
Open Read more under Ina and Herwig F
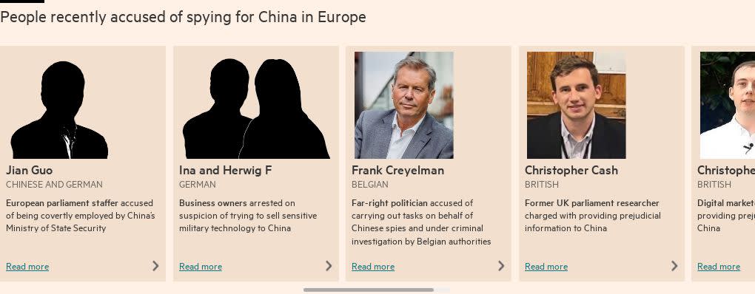pos(201,267)
